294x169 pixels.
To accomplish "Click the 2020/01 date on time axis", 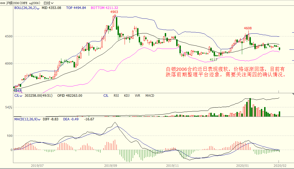I will pos(242,165).
